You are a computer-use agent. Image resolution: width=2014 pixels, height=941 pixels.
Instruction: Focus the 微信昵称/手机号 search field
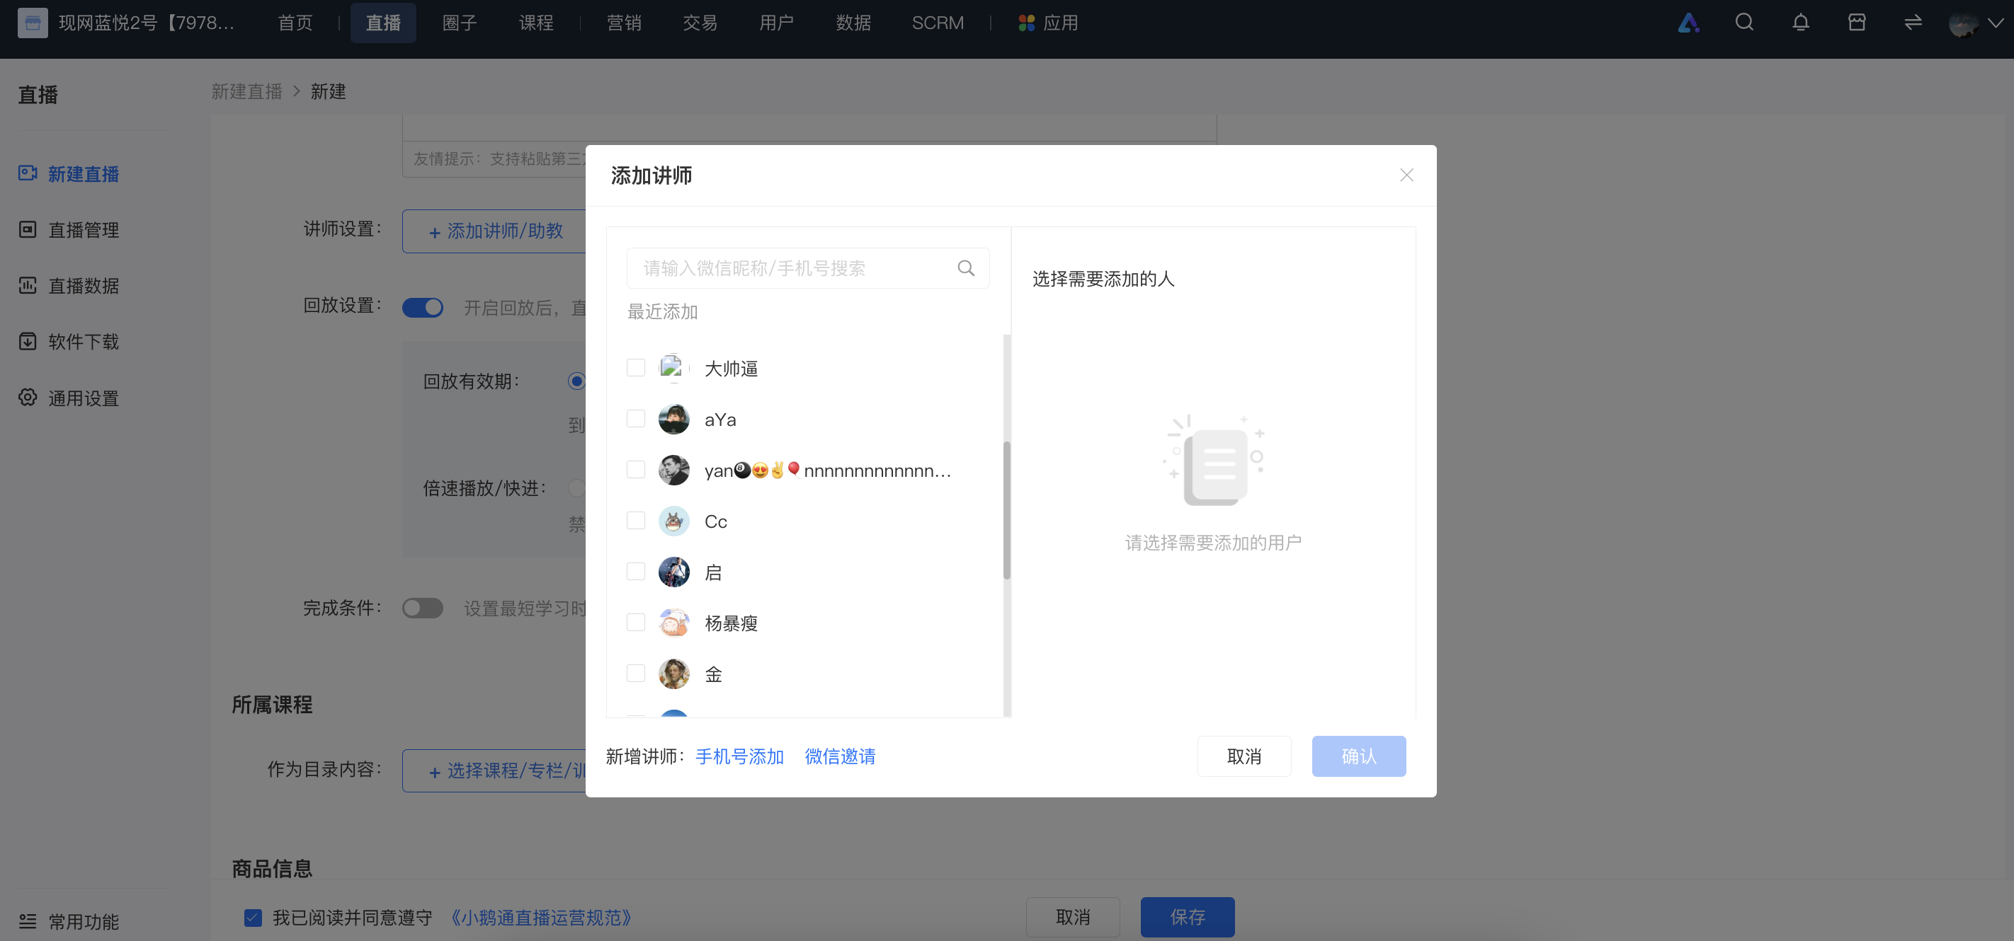point(807,269)
